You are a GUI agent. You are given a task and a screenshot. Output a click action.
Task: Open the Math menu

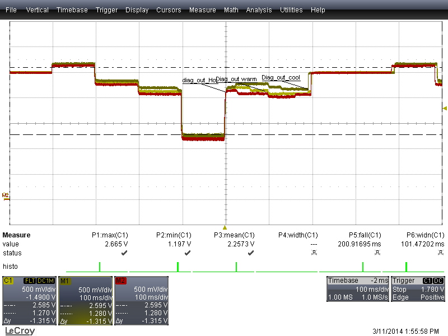pos(231,10)
